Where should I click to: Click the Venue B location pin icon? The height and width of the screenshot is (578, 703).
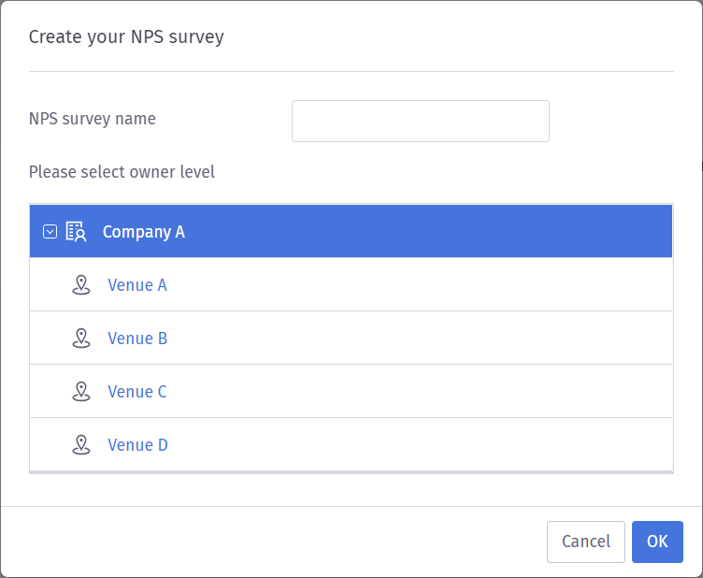81,338
